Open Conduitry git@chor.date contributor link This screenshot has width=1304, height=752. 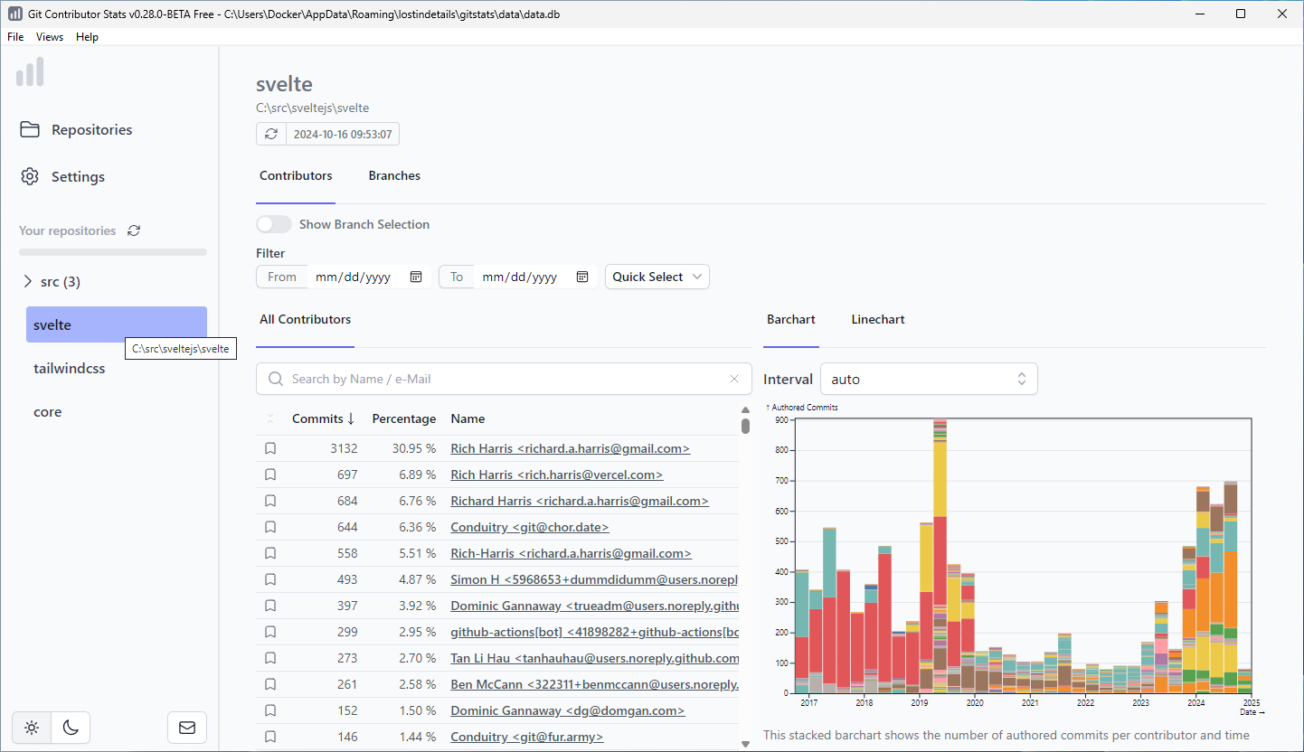pos(530,527)
